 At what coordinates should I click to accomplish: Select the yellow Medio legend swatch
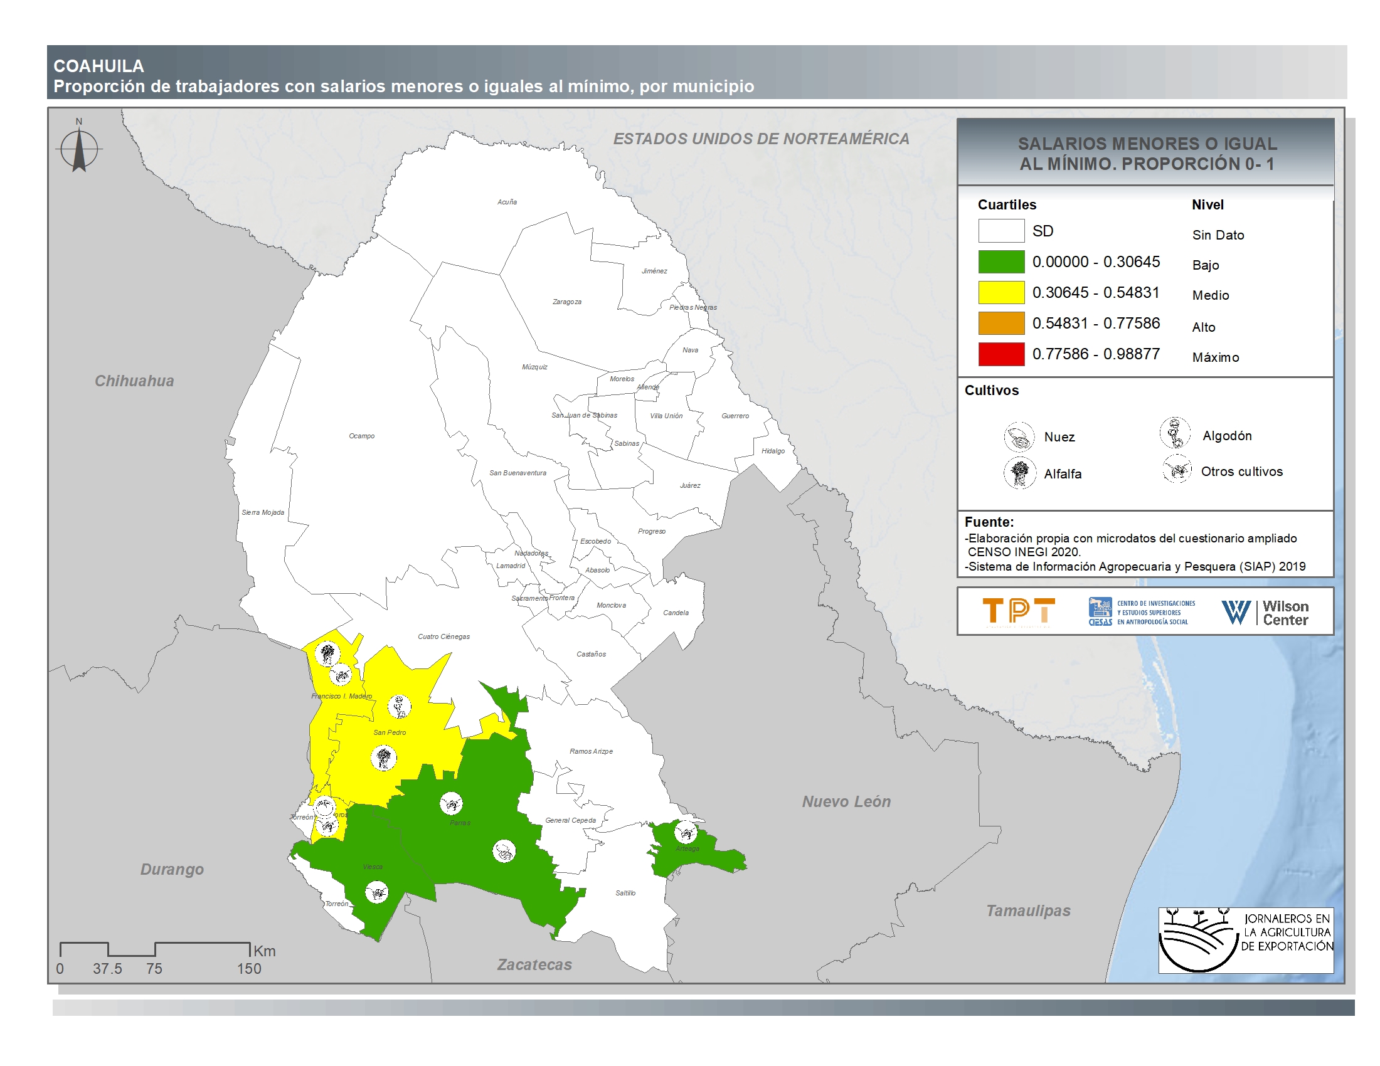pyautogui.click(x=1001, y=292)
